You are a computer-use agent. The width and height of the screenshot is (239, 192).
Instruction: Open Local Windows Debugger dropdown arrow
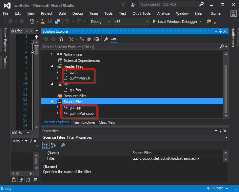(201, 22)
